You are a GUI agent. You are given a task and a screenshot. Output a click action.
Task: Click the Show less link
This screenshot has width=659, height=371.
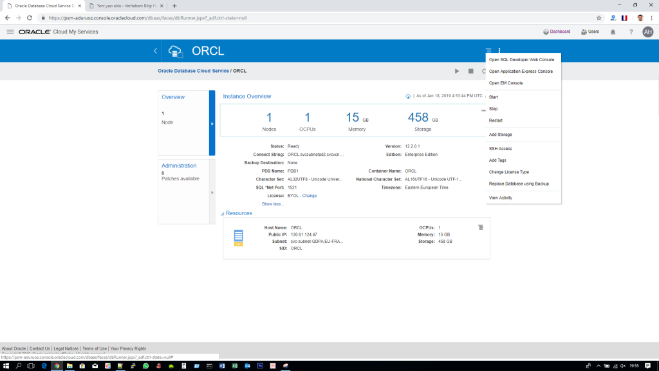click(273, 204)
